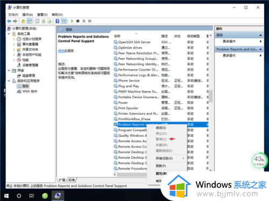
Task: Click 更多操作 under the 服务 actions section
Action: [x=229, y=41]
